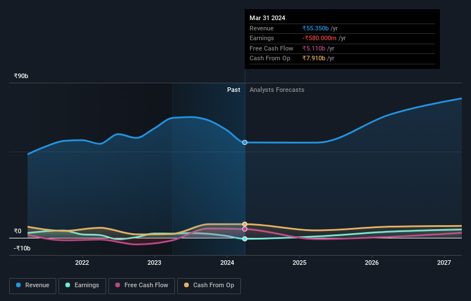This screenshot has width=471, height=301.
Task: Toggle the Revenue legend button
Action: (33, 285)
